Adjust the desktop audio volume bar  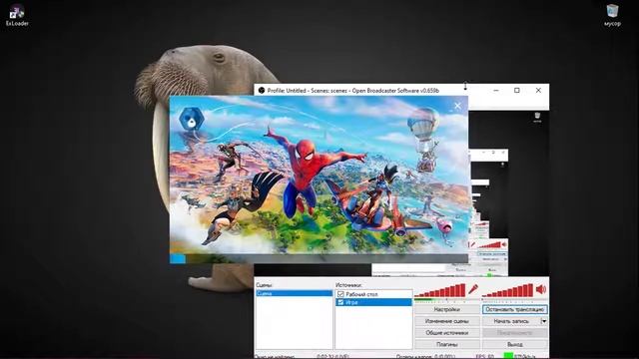tap(508, 290)
